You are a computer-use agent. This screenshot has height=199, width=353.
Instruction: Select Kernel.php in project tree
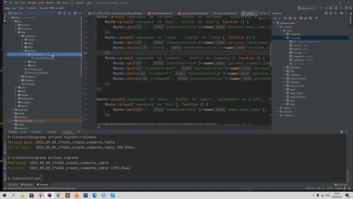coord(28,84)
